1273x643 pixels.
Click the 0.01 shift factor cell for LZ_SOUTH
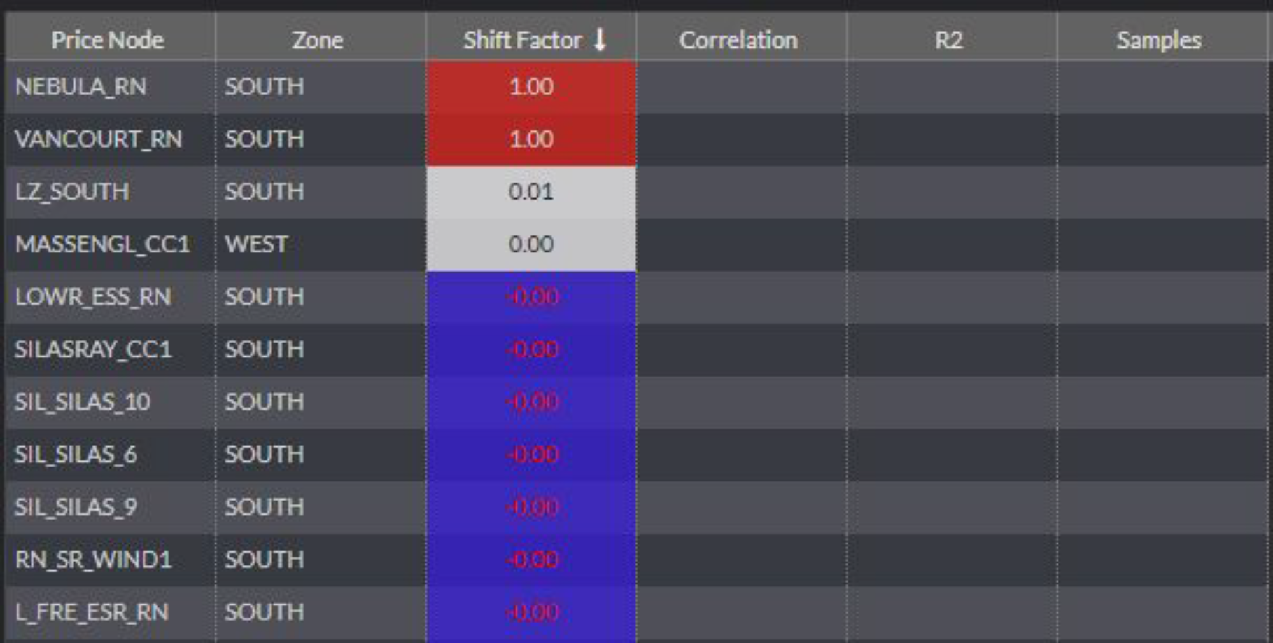(x=531, y=191)
